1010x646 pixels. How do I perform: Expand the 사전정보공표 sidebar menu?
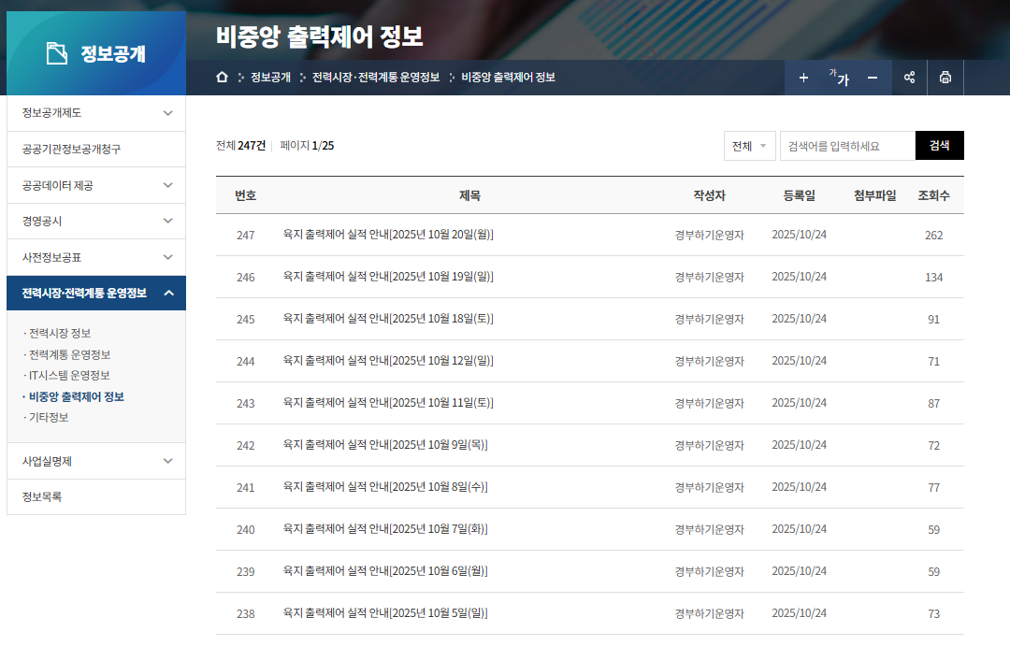coord(96,256)
